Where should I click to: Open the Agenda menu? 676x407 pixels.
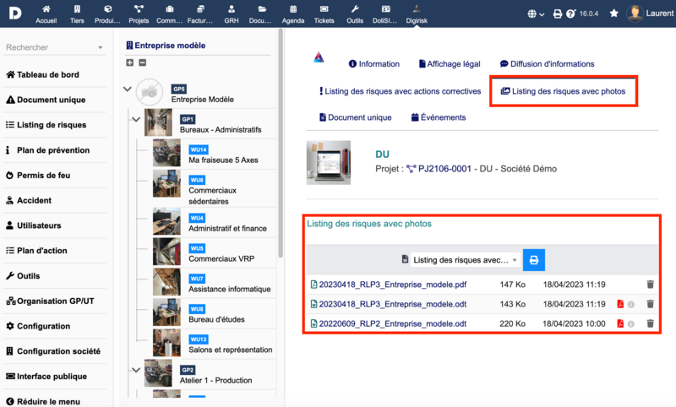(293, 14)
